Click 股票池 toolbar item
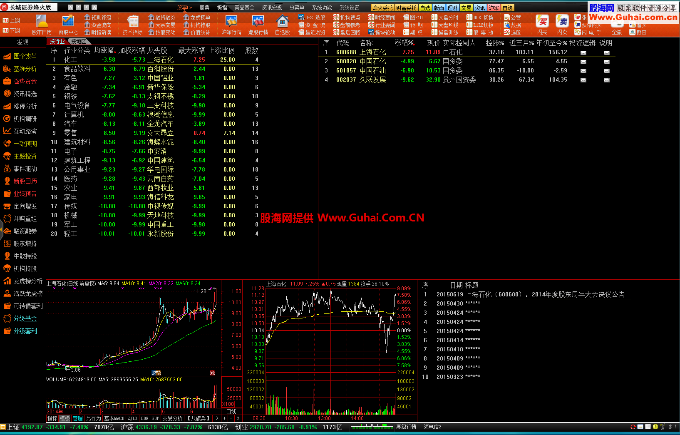 [480, 32]
